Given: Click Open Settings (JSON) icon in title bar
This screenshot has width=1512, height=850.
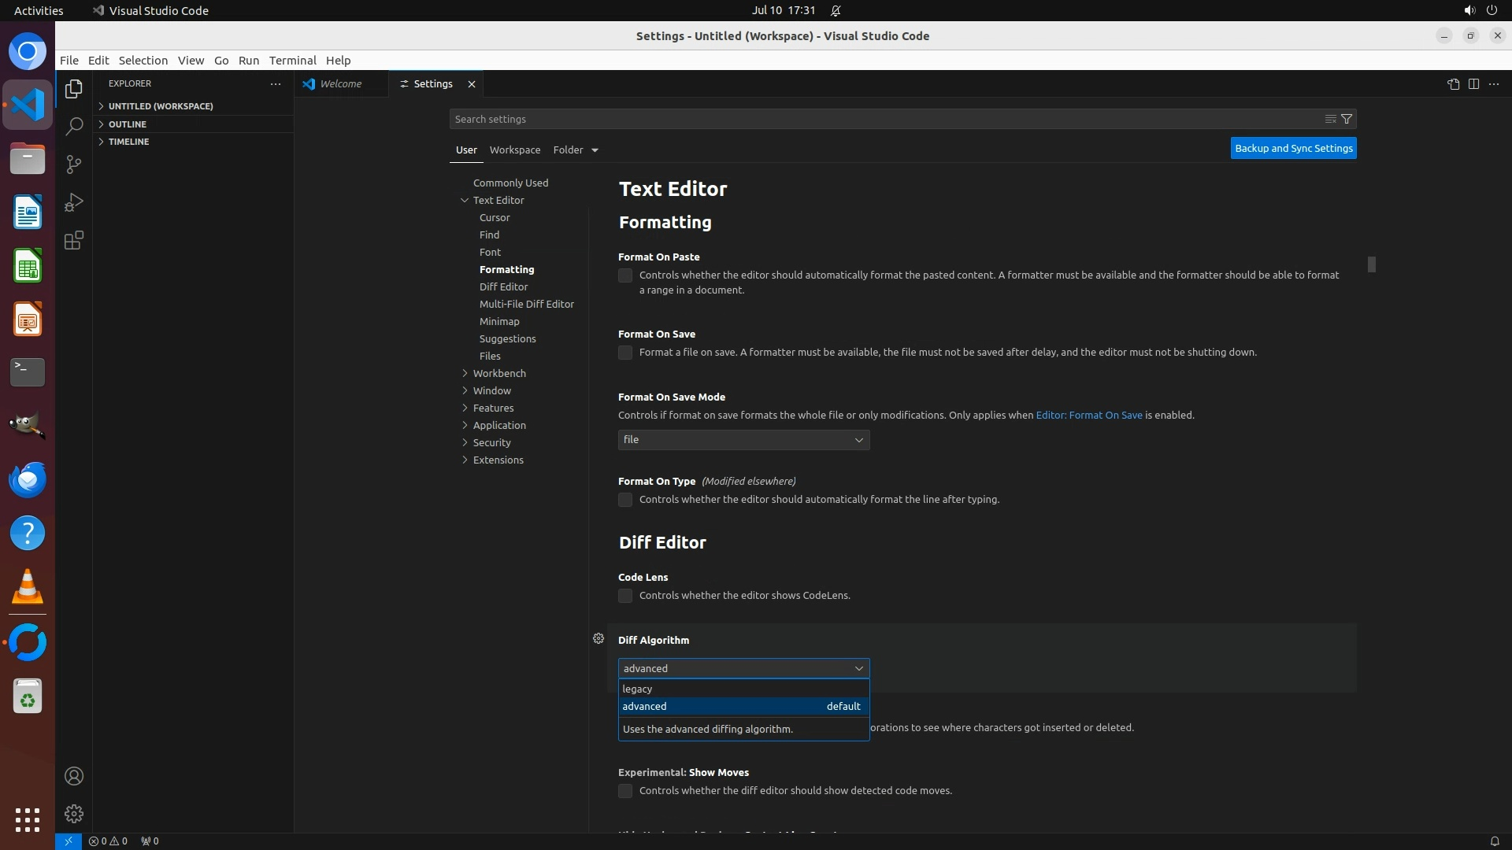Looking at the screenshot, I should [1453, 84].
